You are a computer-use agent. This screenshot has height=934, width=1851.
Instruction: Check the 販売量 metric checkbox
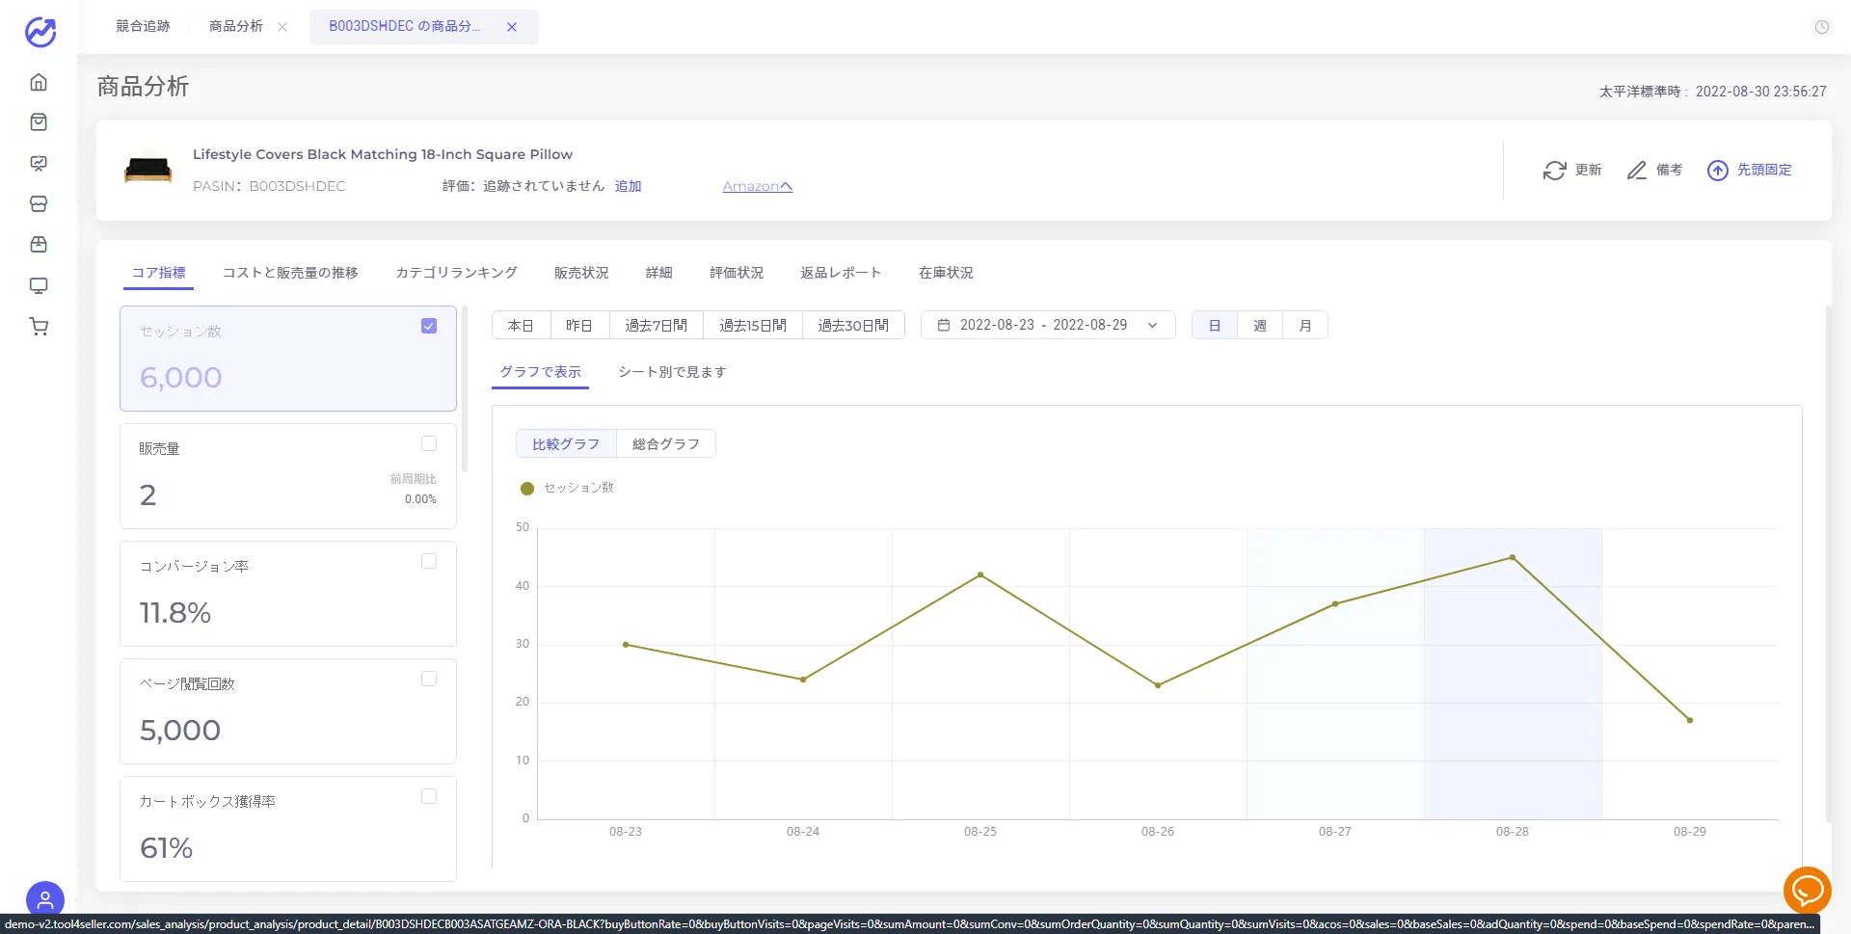429,443
